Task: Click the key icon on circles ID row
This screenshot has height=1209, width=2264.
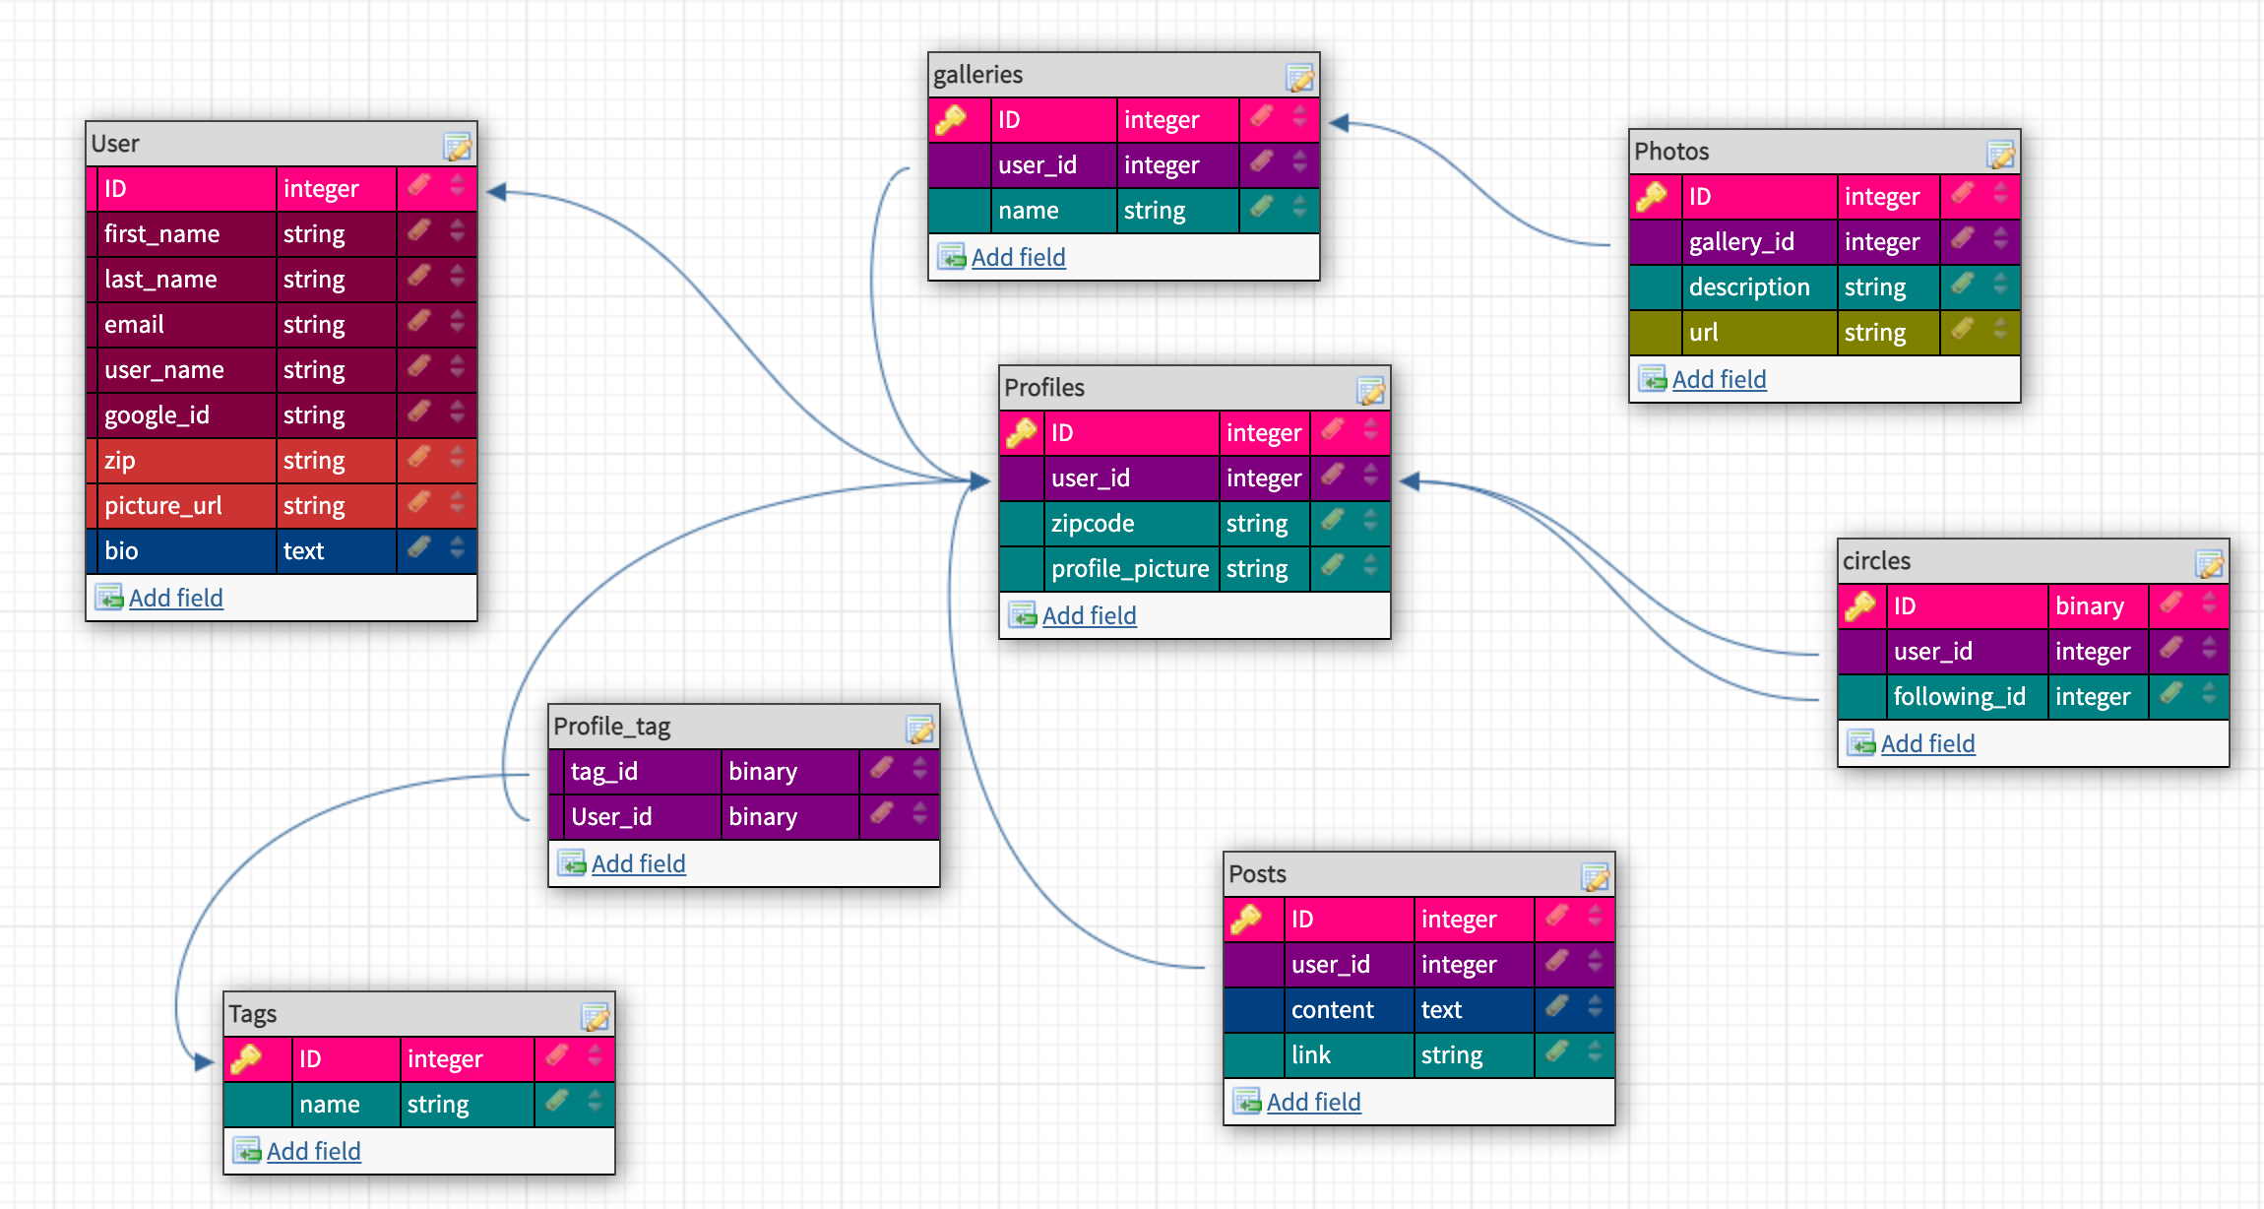Action: click(x=1859, y=605)
